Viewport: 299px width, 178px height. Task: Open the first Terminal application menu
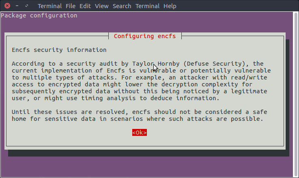[49, 6]
